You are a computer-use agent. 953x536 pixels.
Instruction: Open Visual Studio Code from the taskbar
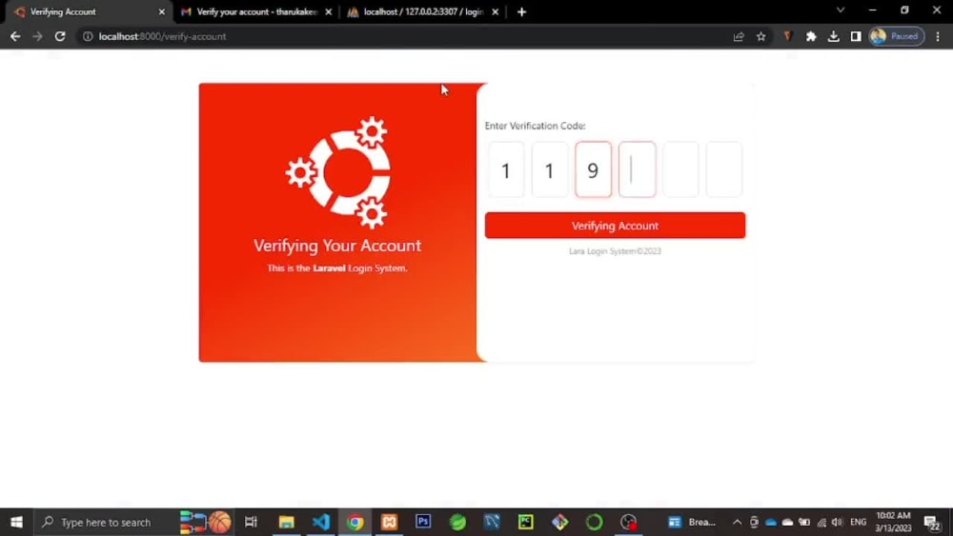(321, 522)
